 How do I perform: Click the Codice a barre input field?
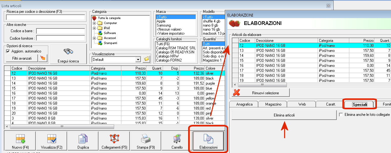[61, 31]
